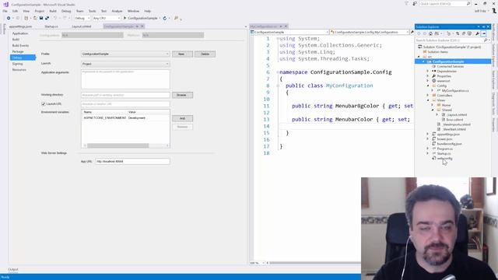This screenshot has height=280, width=498.
Task: Close the MyConfiguration.cs tab
Action: point(286,26)
